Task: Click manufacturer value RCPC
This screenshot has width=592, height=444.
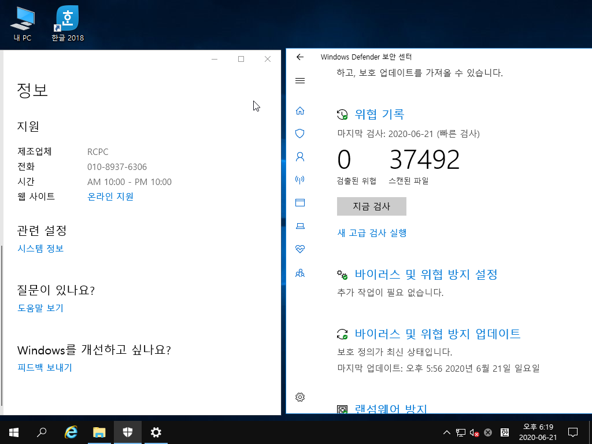Action: click(x=98, y=152)
